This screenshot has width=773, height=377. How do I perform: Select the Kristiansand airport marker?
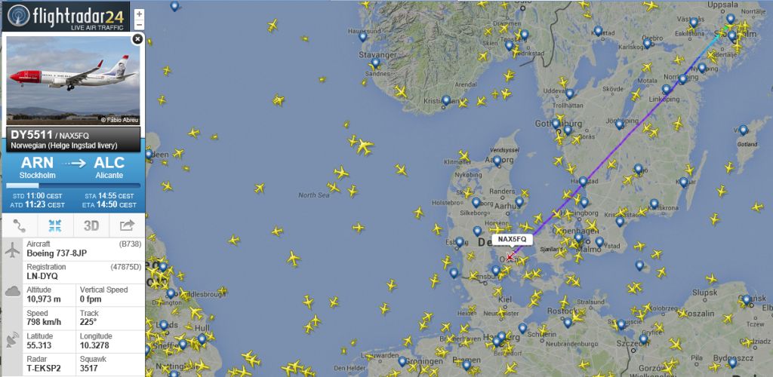(x=446, y=100)
